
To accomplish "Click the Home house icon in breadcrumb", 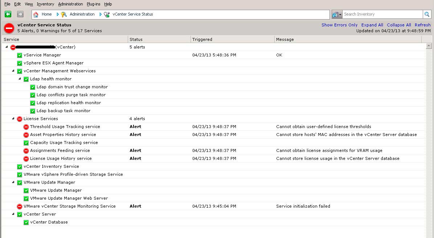I will (36, 14).
